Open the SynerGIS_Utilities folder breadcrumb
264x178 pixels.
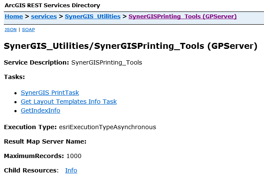[x=93, y=17]
